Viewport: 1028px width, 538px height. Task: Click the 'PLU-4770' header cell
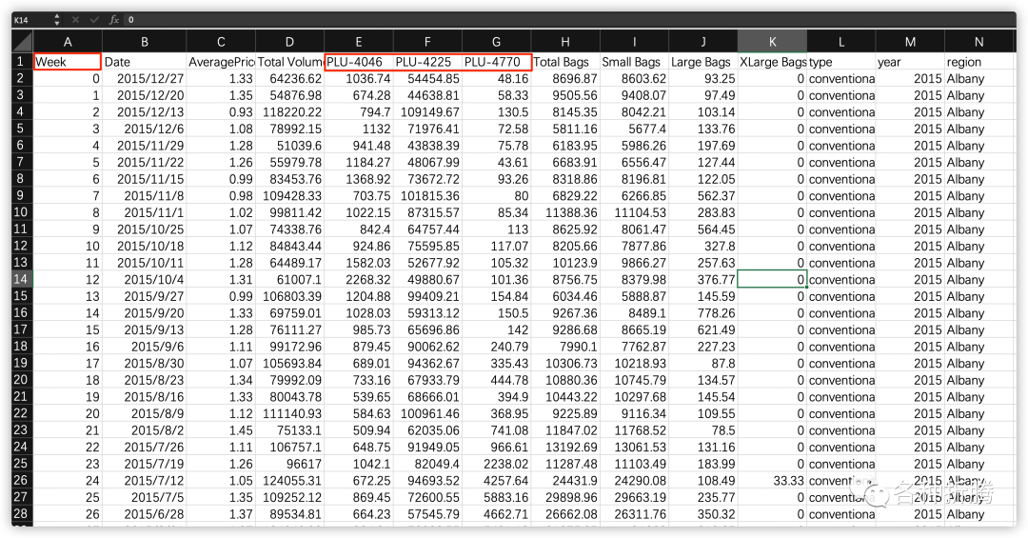pos(496,62)
